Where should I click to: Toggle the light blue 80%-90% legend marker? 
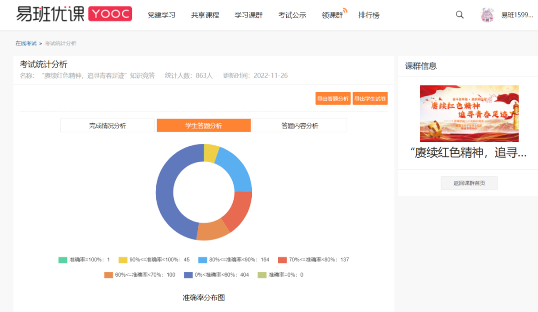[203, 260]
